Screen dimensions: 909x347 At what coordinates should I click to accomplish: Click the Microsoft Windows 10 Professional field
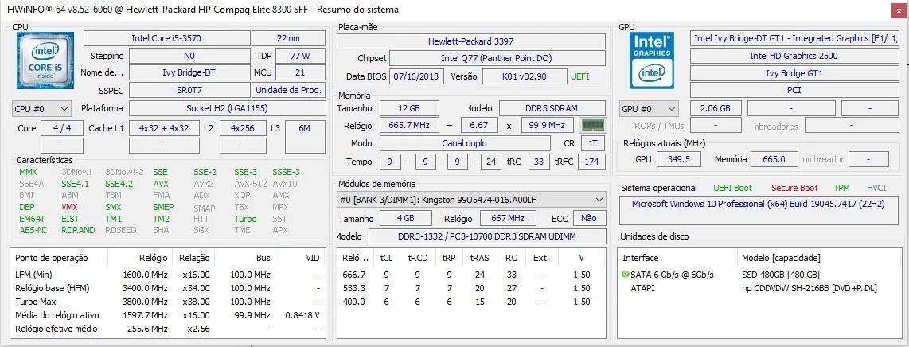pos(760,210)
